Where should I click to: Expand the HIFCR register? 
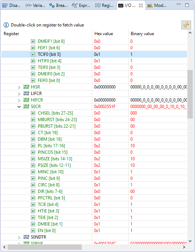point(19,100)
